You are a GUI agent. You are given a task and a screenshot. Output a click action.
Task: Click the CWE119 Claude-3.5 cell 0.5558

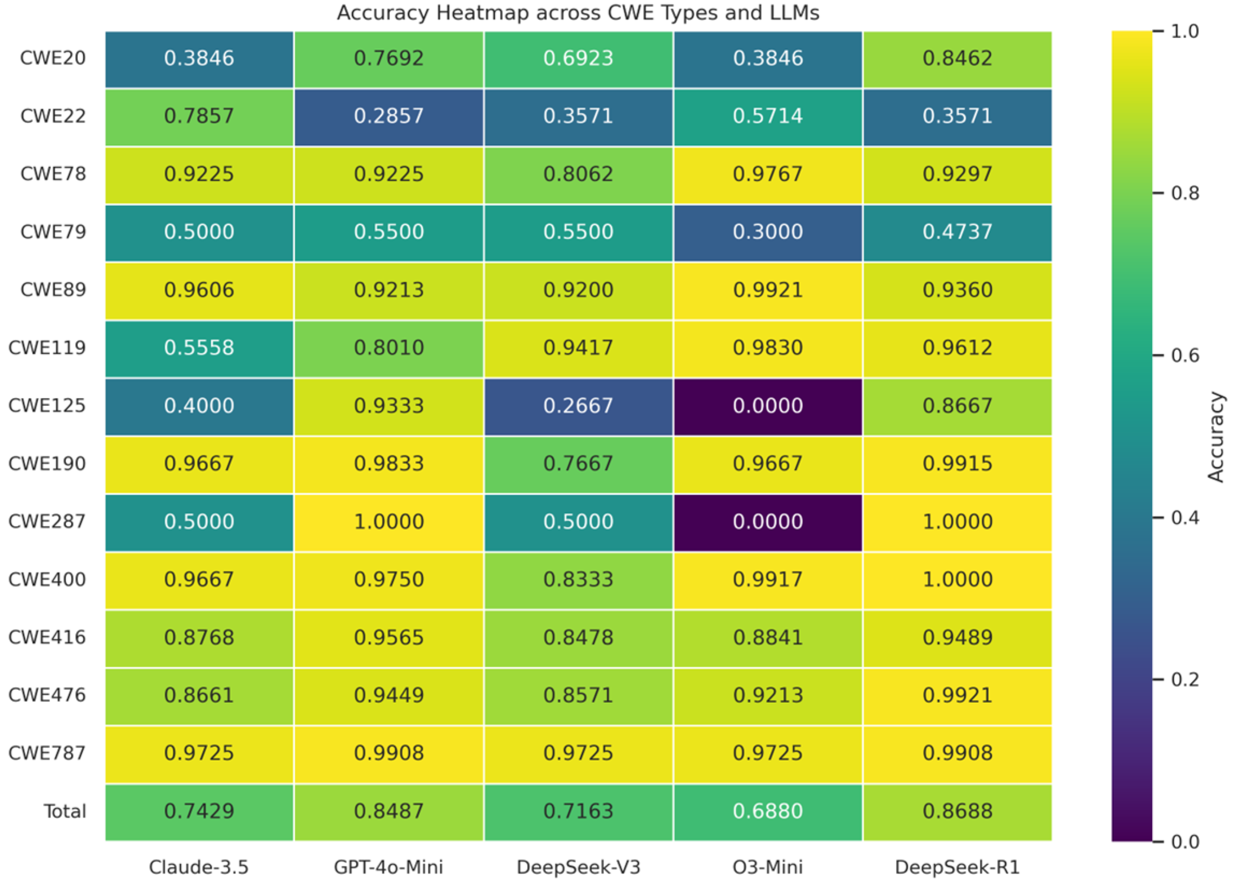tap(199, 348)
